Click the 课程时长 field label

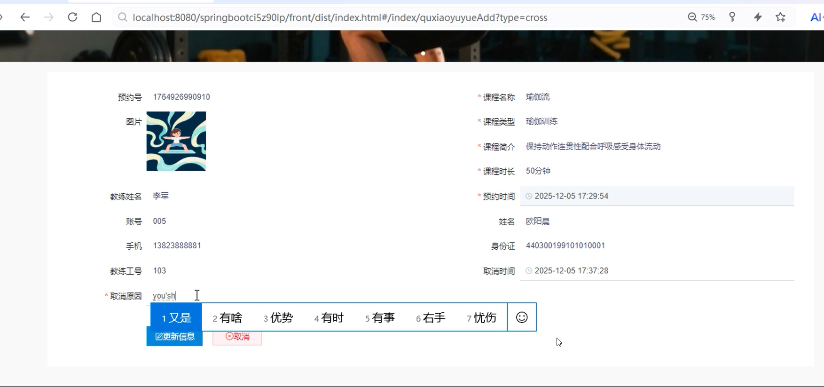pos(499,171)
